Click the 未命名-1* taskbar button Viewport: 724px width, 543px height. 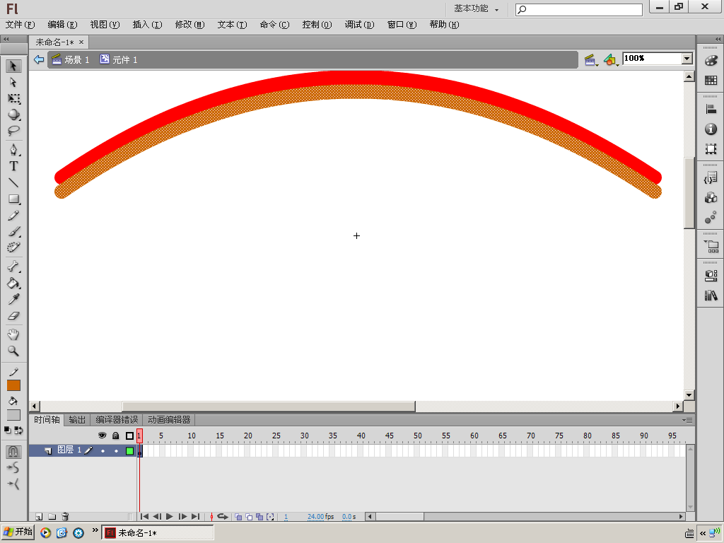[158, 532]
